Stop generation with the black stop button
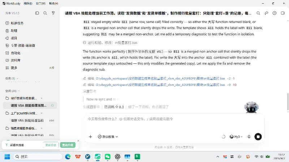This screenshot has width=289, height=162. click(x=258, y=137)
